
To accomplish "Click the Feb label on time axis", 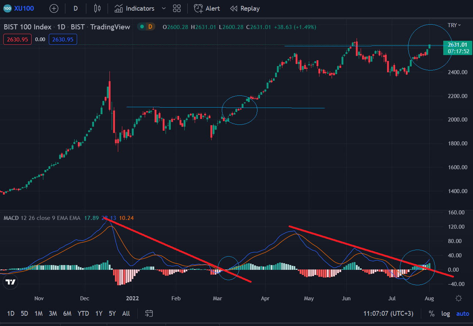I will click(x=176, y=298).
